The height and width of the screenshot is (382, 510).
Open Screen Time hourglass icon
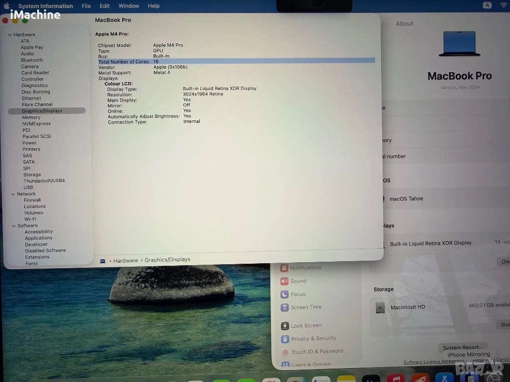coord(284,307)
